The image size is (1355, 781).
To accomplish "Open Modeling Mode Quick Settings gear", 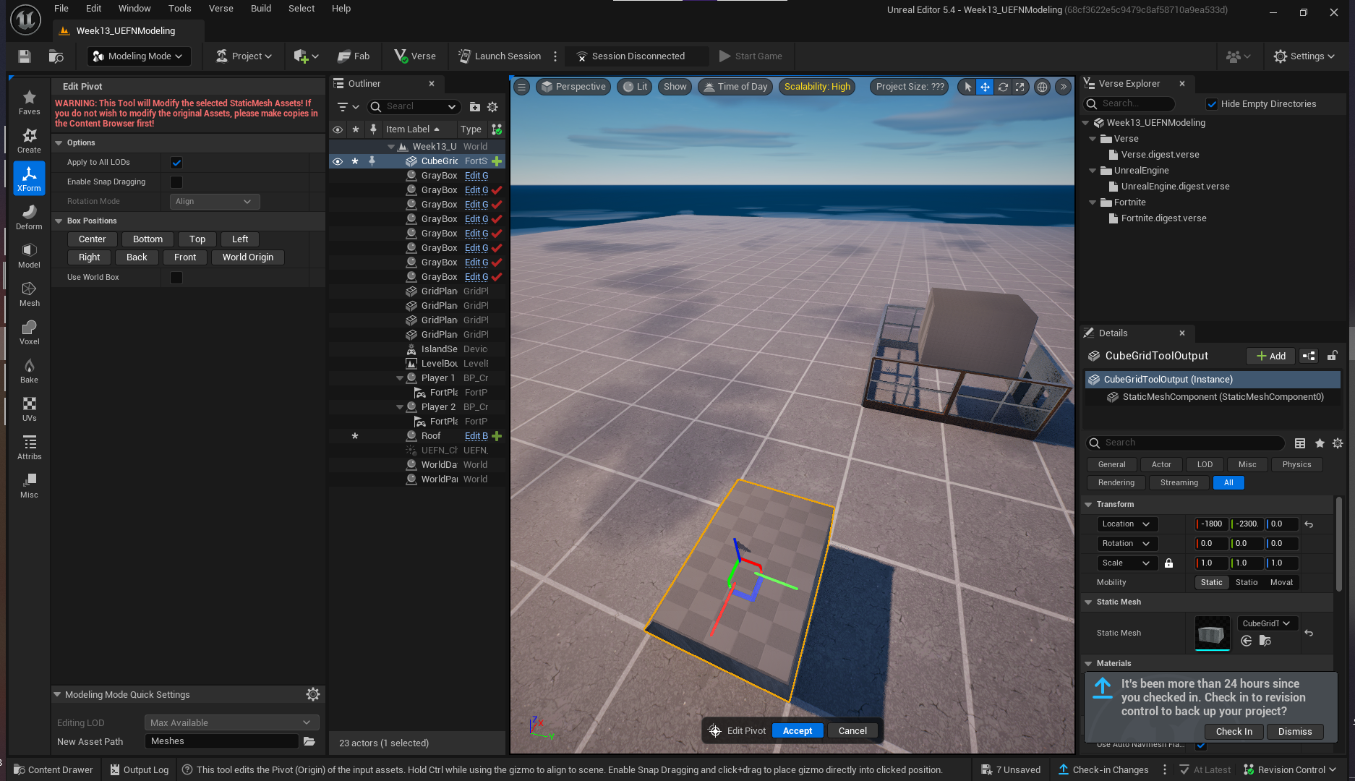I will coord(313,694).
